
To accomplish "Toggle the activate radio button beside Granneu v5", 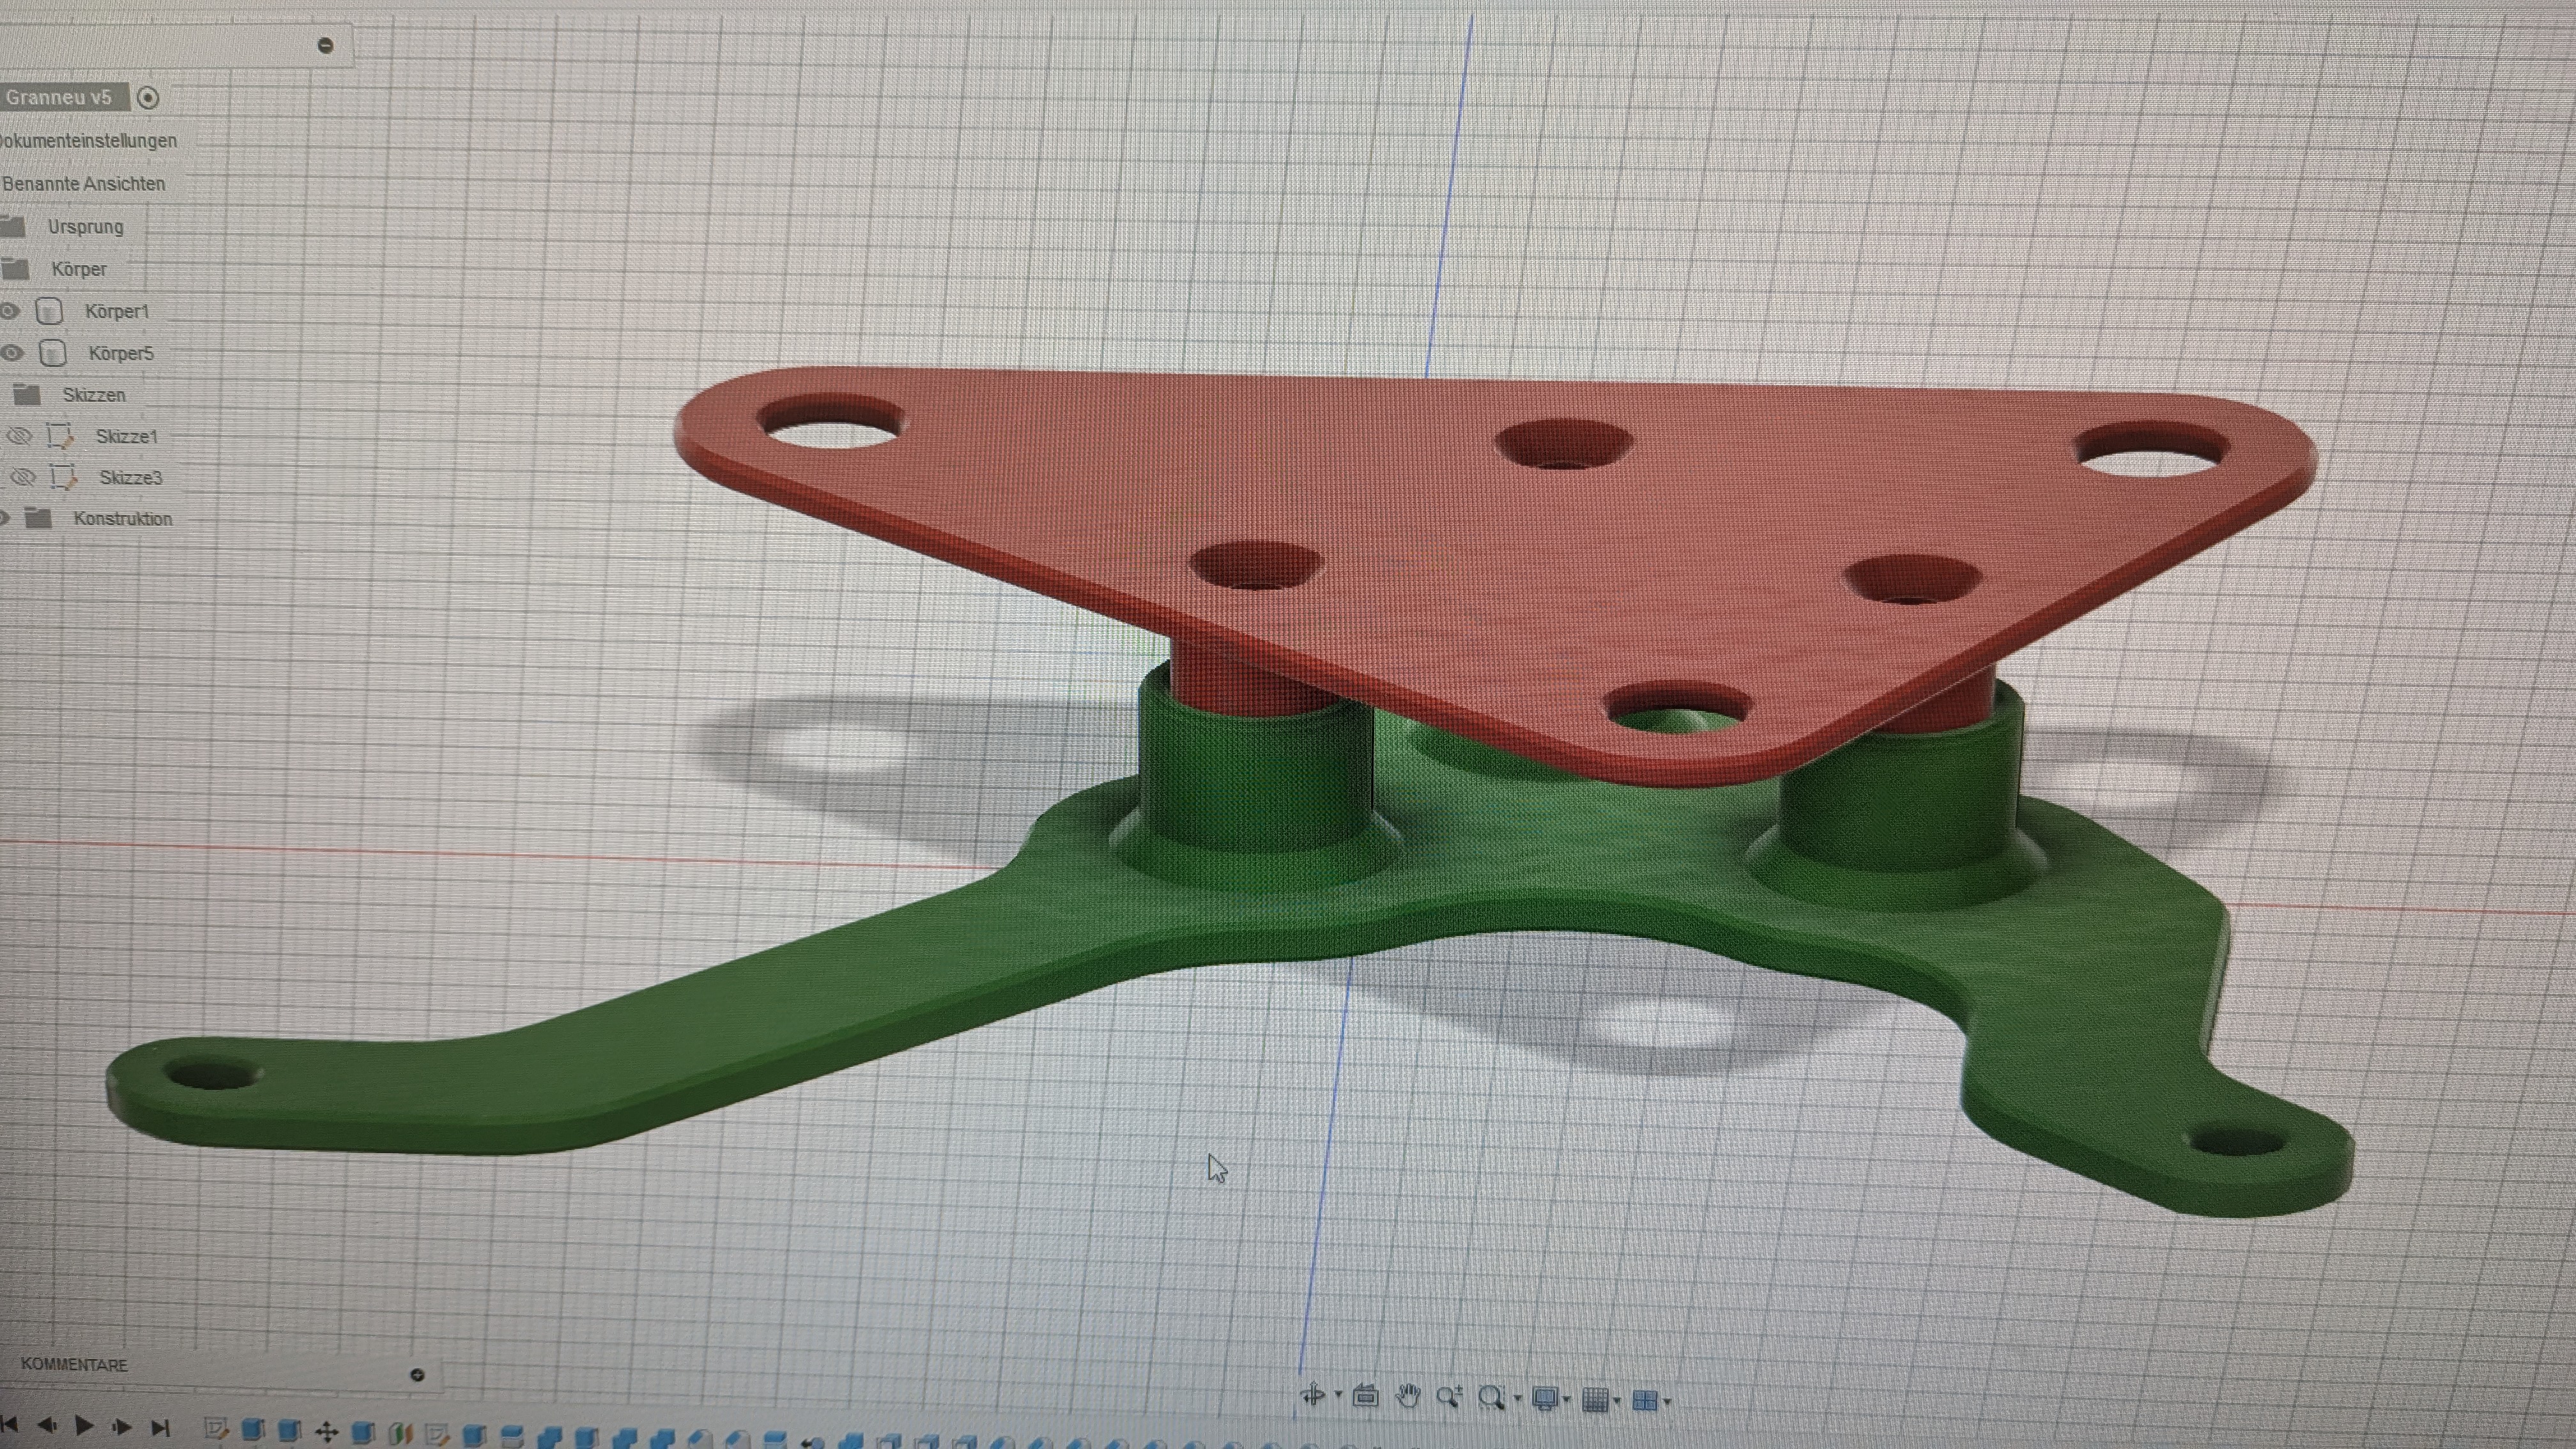I will pos(148,97).
